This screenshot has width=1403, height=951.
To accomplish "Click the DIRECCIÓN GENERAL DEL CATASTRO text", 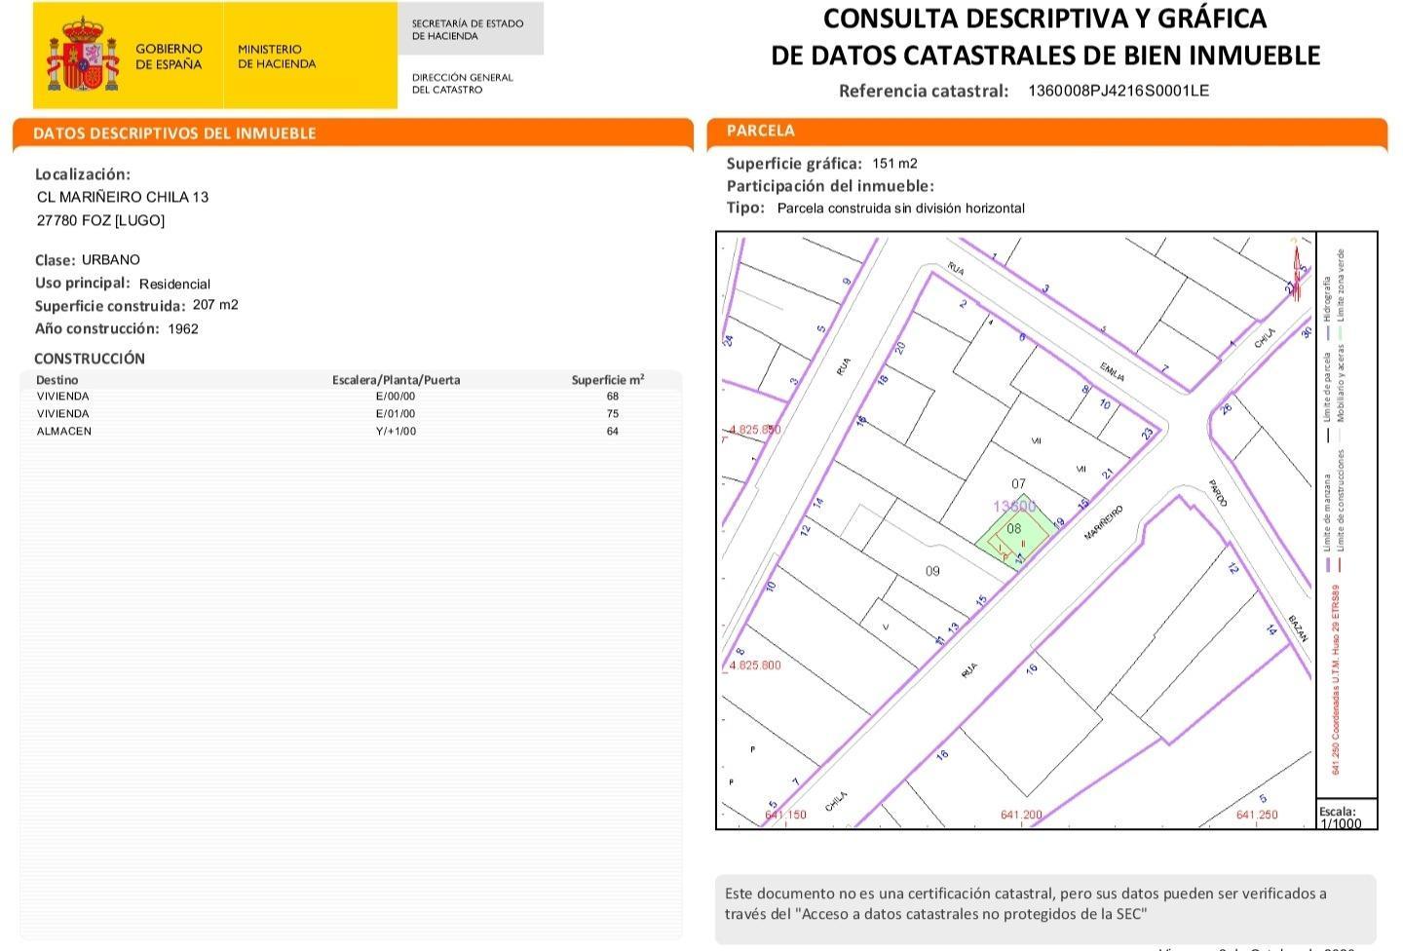I will [x=462, y=83].
